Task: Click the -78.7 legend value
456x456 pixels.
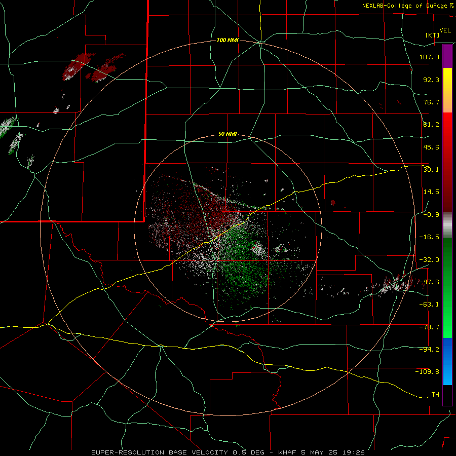Action: (x=429, y=327)
